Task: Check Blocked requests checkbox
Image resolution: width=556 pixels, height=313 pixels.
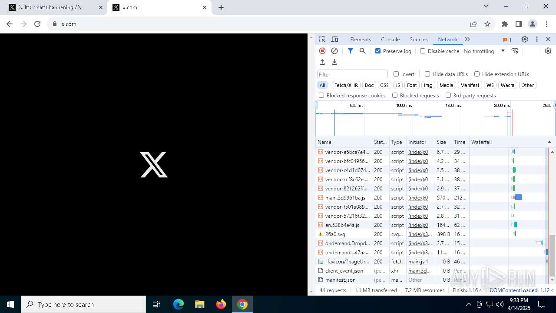Action: 395,95
